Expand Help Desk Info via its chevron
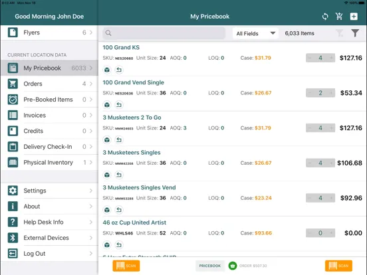Viewport: 367px width, 275px height. pyautogui.click(x=91, y=222)
